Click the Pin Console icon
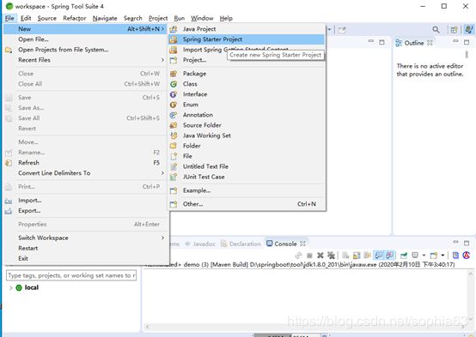Viewport: 476px width, 337px height. click(404, 256)
